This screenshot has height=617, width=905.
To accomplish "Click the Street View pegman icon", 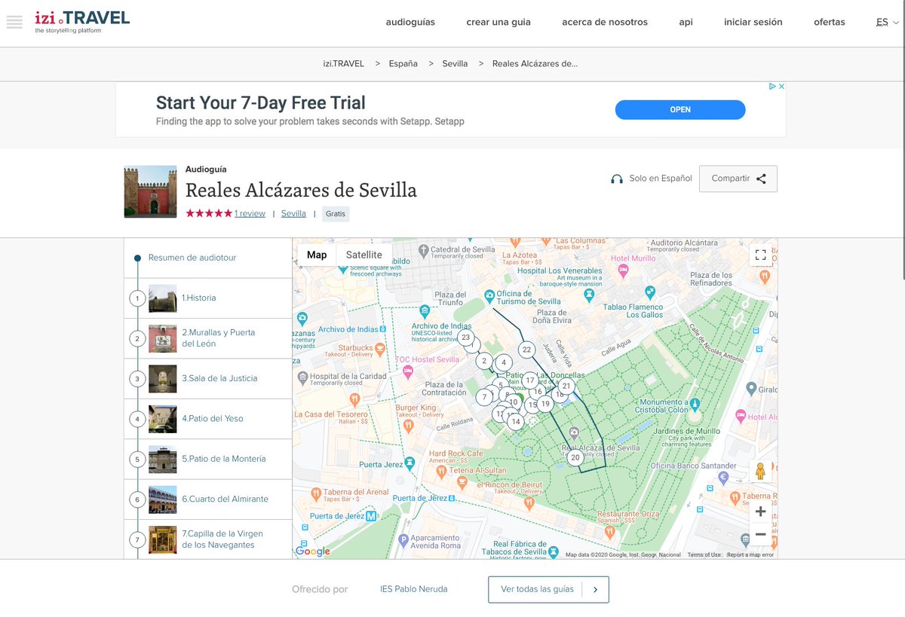I will (x=760, y=472).
